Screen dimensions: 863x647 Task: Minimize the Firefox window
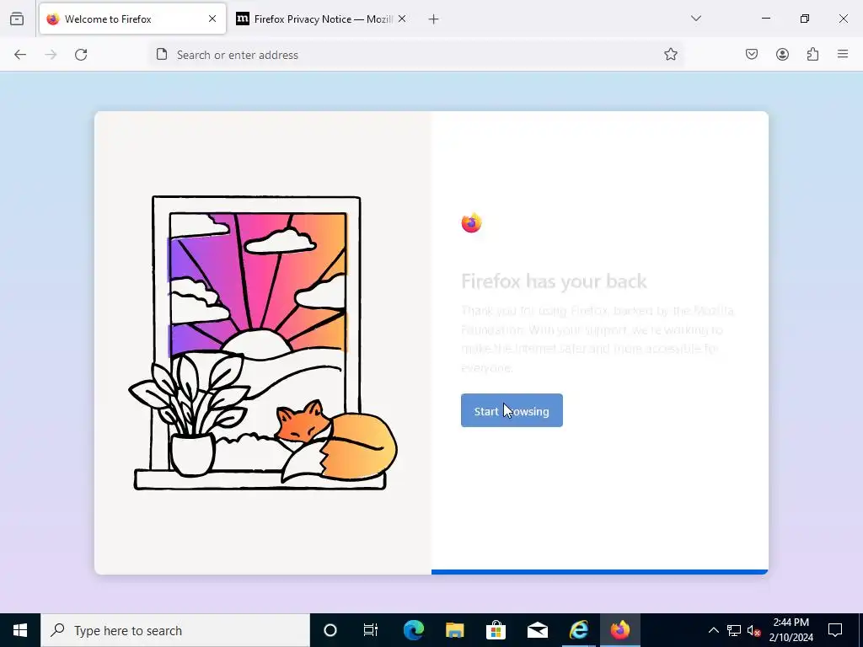tap(766, 19)
